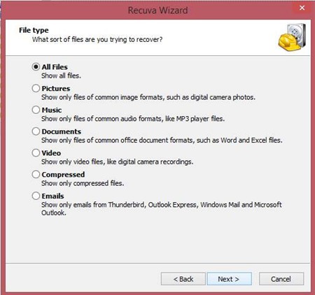This screenshot has width=315, height=295.
Task: Select the All Files radio button
Action: coord(36,67)
